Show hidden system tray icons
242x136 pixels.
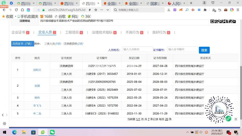tap(187, 132)
